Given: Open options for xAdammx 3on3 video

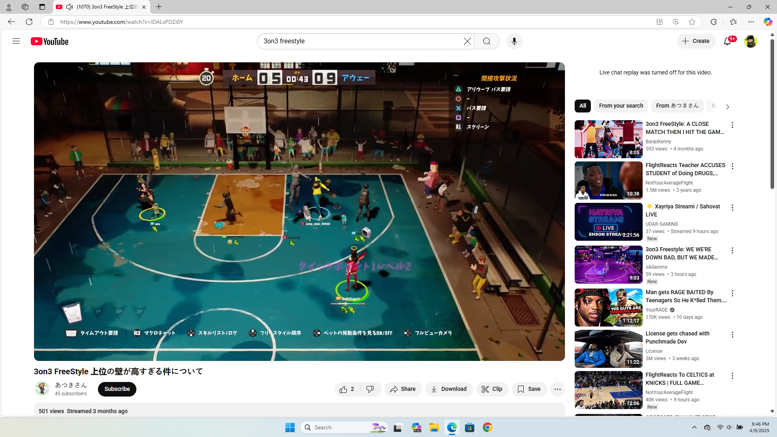Looking at the screenshot, I should pyautogui.click(x=732, y=251).
